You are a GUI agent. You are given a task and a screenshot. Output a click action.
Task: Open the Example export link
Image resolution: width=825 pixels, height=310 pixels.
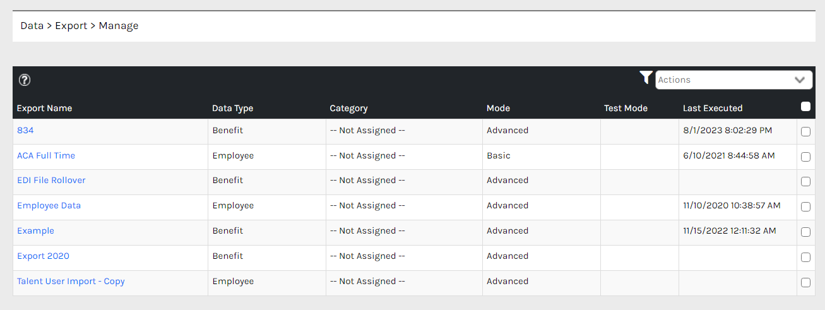tap(35, 230)
